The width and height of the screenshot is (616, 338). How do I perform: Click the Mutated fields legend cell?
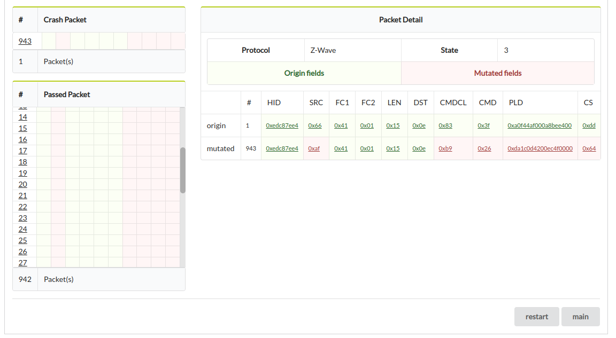(x=497, y=73)
